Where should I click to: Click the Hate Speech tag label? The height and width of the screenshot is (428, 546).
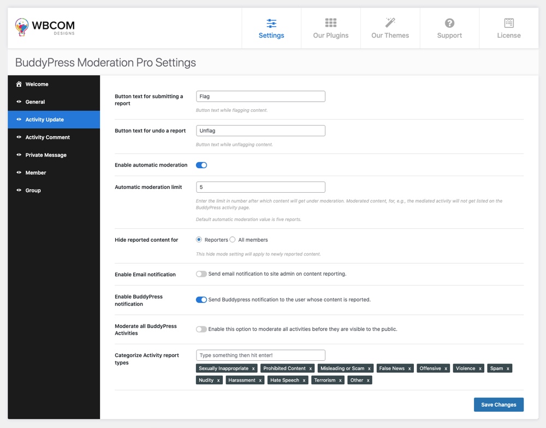(x=285, y=381)
